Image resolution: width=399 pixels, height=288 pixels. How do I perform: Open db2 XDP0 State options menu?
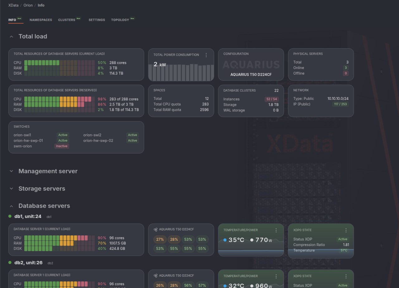(346, 276)
